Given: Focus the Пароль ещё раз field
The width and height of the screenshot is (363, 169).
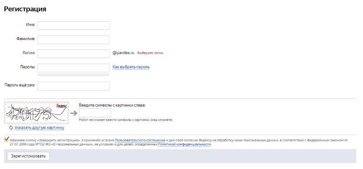Looking at the screenshot, I should tap(74, 86).
